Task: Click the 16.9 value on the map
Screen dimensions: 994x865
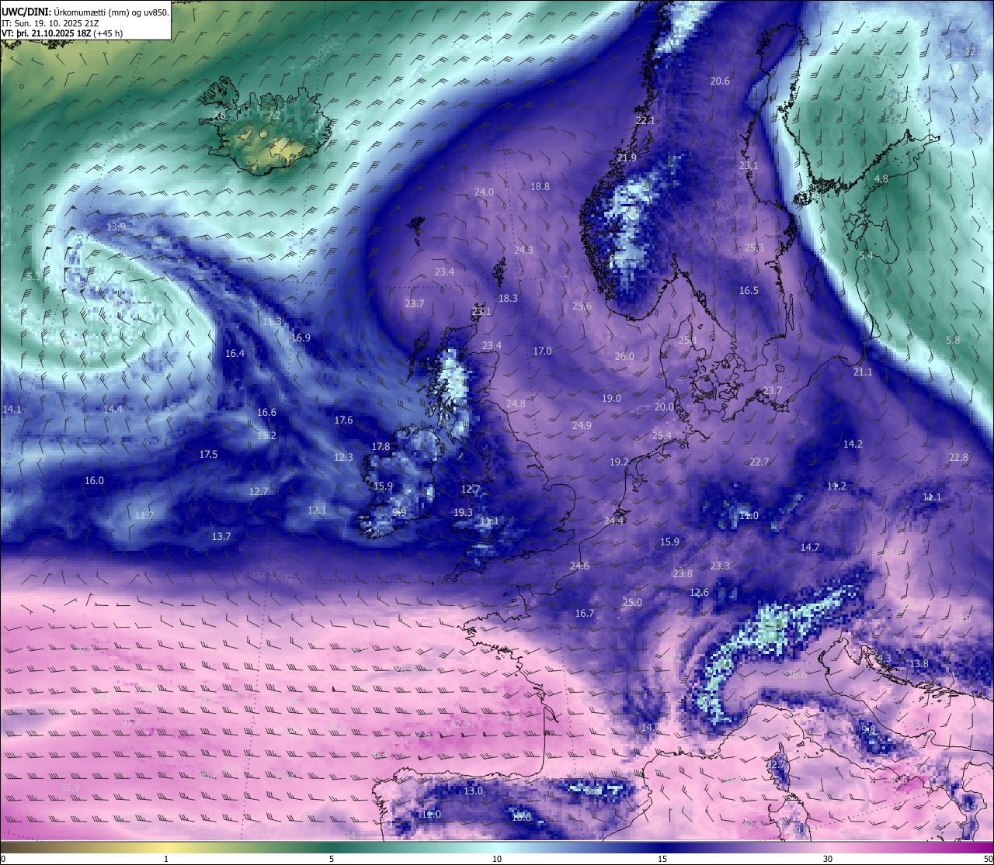Action: (x=301, y=337)
